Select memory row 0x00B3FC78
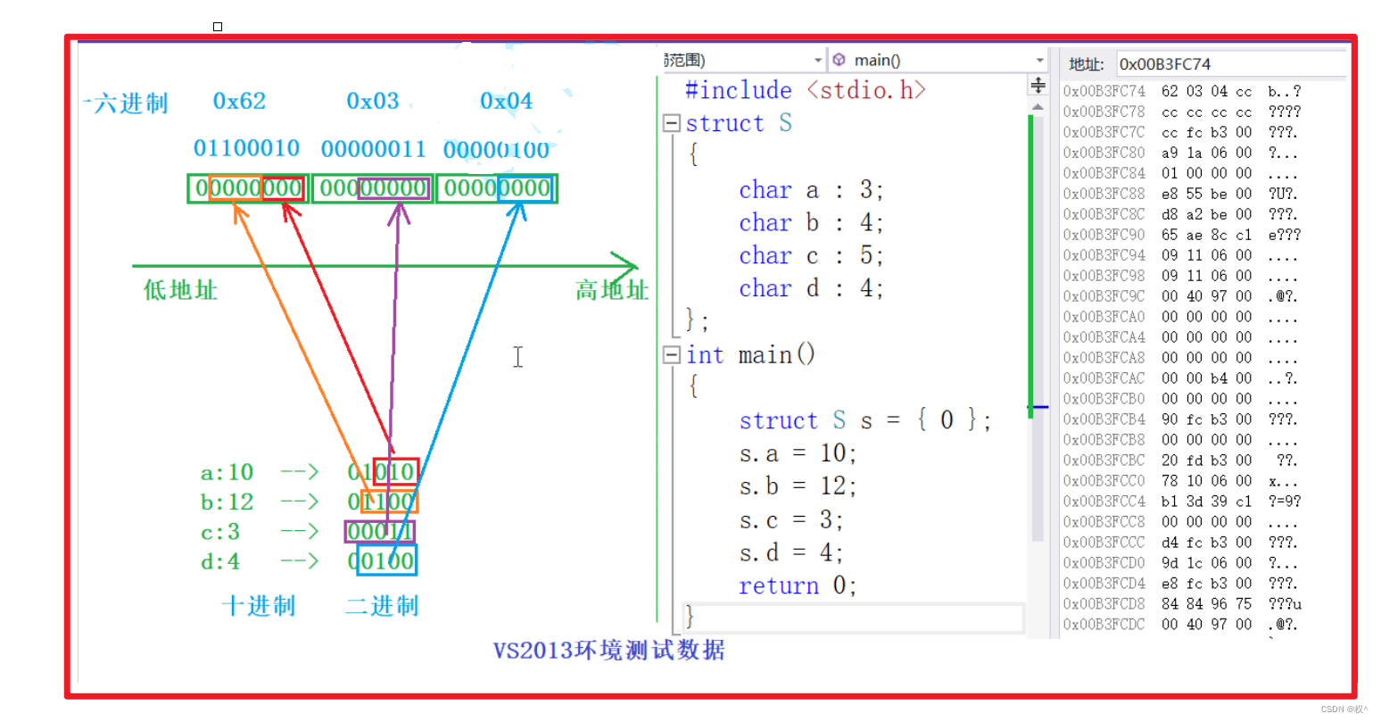 point(1182,112)
